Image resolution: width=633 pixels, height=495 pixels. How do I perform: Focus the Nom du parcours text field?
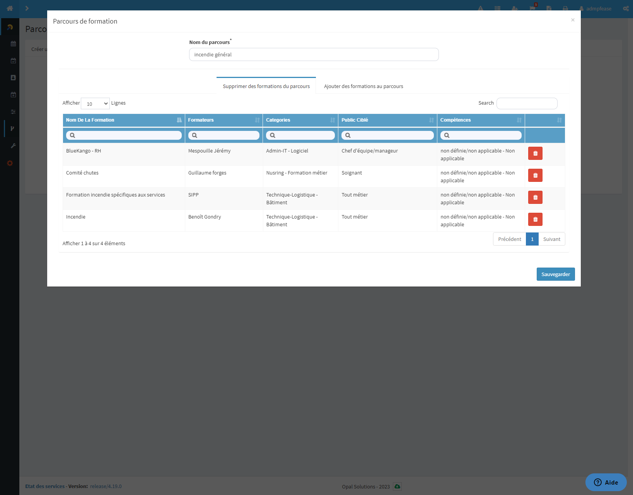(314, 54)
